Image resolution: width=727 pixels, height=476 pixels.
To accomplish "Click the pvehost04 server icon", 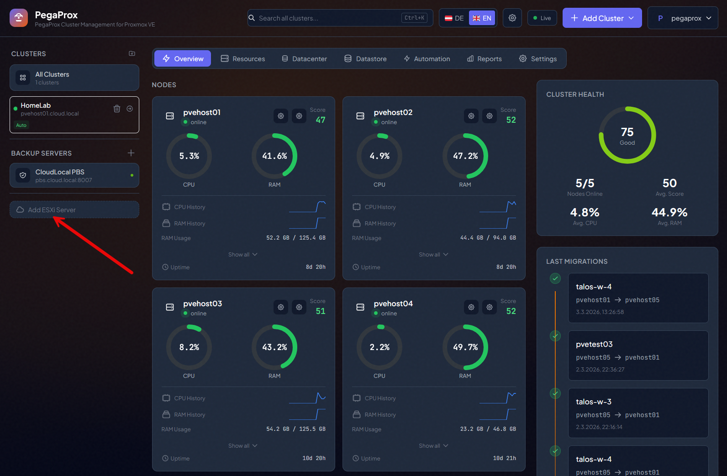I will coord(360,307).
